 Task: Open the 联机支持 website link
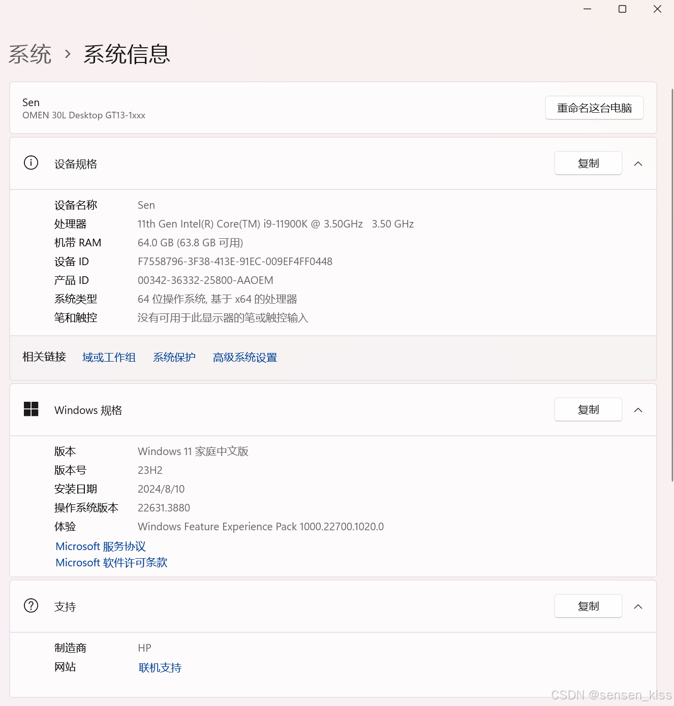160,667
